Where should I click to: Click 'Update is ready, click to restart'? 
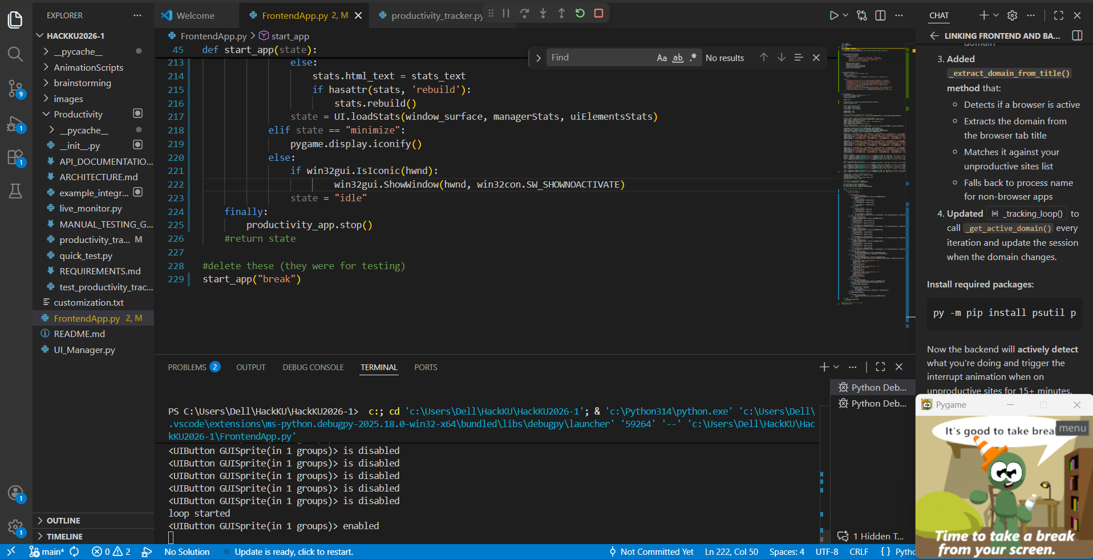point(294,552)
